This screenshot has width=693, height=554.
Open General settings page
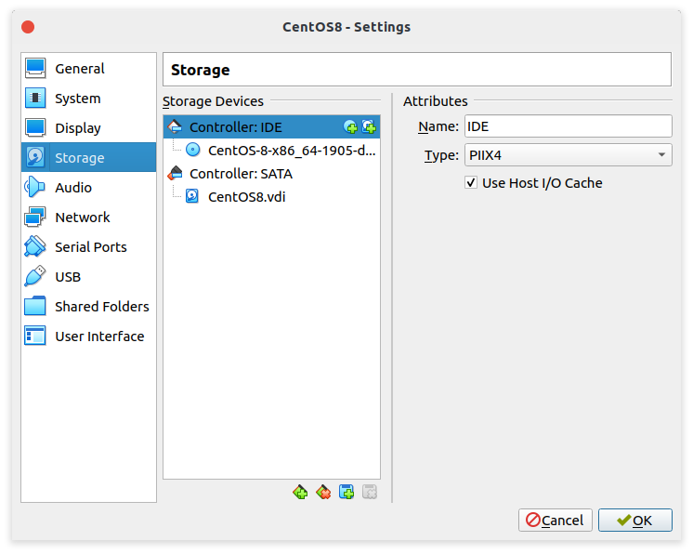pos(88,69)
